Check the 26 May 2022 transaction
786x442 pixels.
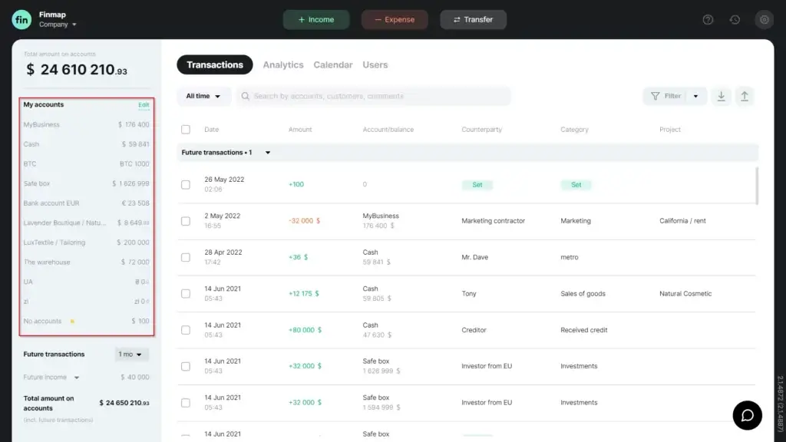coord(186,184)
